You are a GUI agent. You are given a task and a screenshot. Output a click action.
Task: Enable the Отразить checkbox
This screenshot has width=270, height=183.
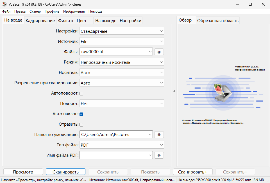[x=81, y=124]
